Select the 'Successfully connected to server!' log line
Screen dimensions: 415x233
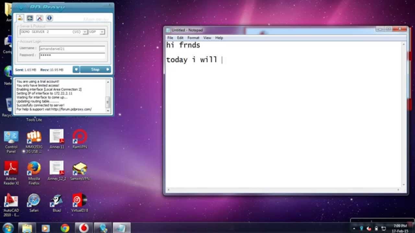point(40,105)
